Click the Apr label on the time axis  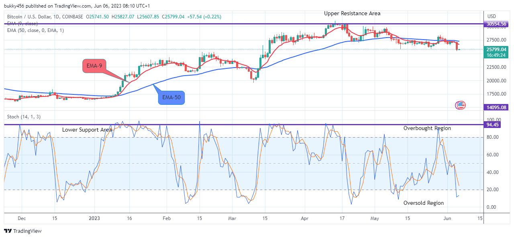(x=305, y=218)
